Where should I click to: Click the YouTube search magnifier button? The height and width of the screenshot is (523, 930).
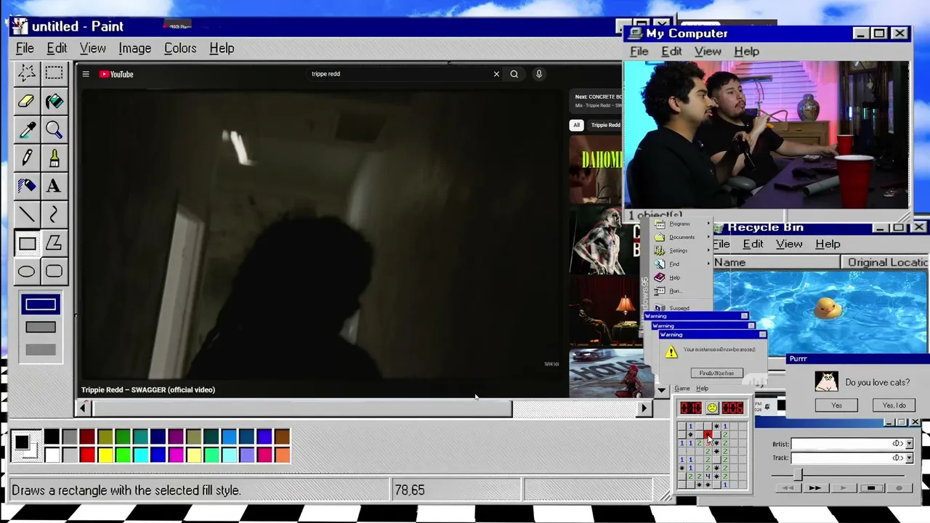514,74
